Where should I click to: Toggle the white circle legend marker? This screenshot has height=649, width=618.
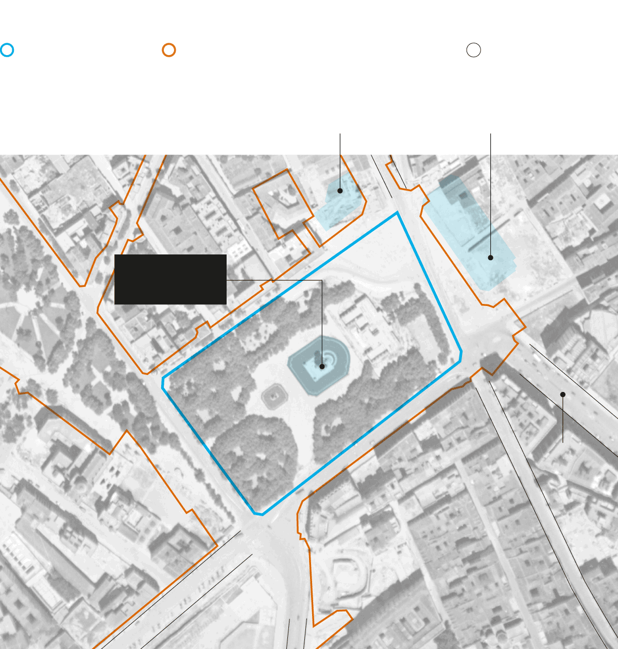(473, 50)
